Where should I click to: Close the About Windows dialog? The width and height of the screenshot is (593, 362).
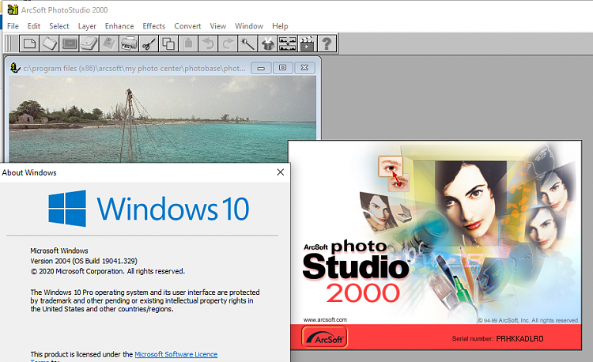(280, 172)
